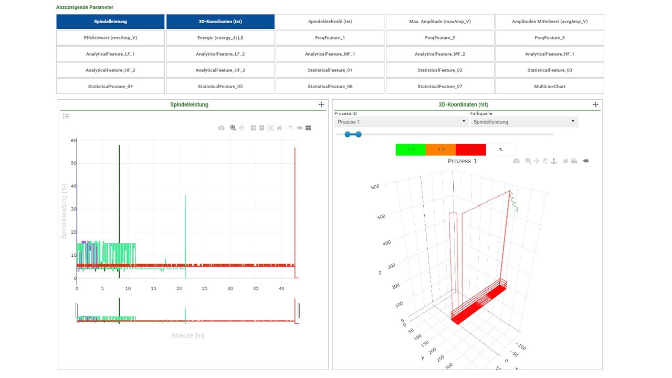Enable Effektivwert (rmsAmp_V) parameter
672x378 pixels.
(110, 38)
